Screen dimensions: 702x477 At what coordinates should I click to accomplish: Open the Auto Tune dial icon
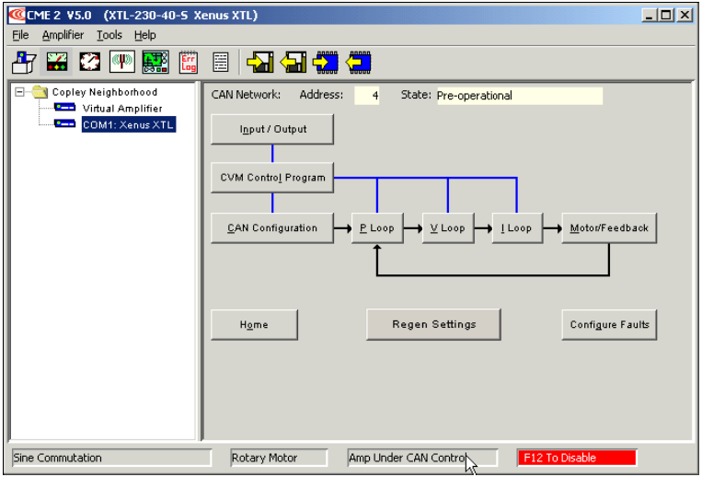pos(89,62)
